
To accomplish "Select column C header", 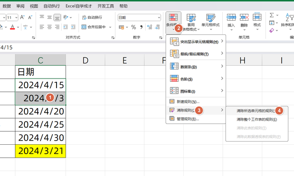I will [x=40, y=60].
